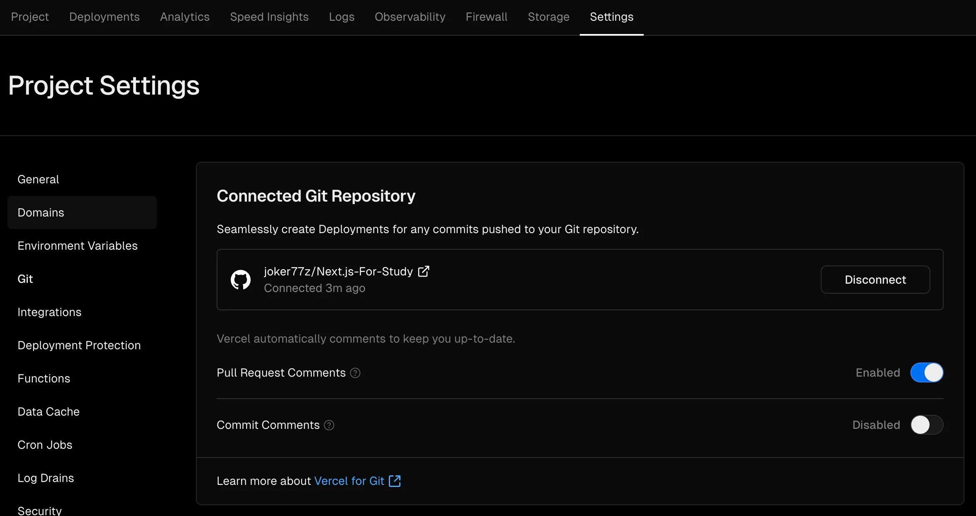Click the Commit Comments label
This screenshot has width=976, height=516.
point(268,425)
